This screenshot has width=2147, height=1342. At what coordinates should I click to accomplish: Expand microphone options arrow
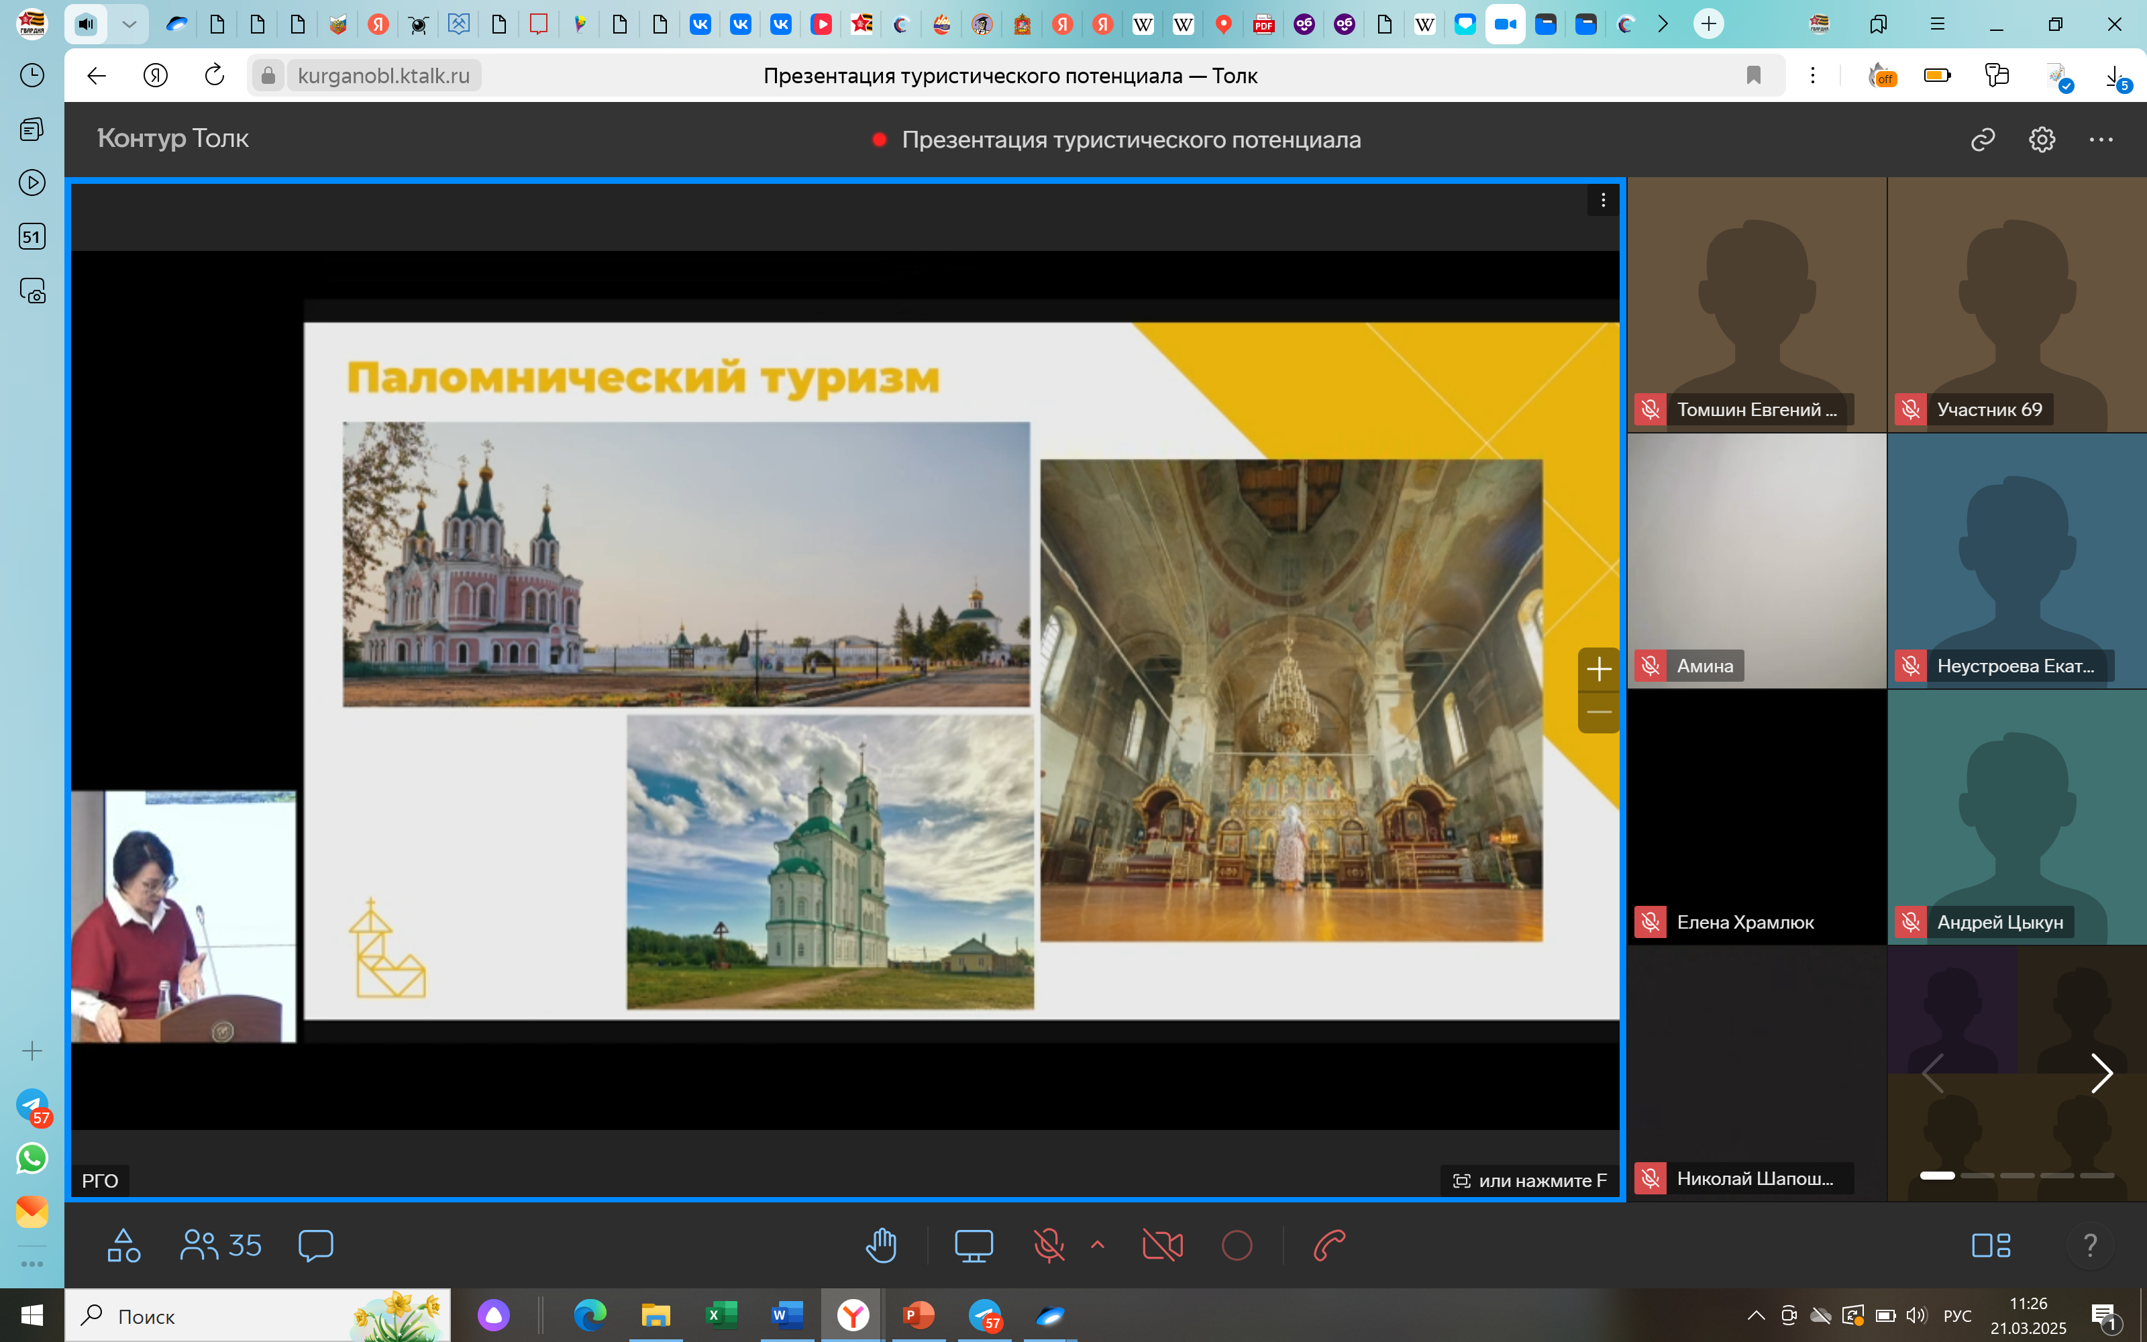point(1098,1244)
